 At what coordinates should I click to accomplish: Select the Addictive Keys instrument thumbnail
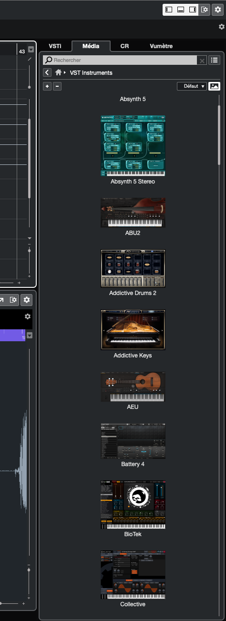click(x=133, y=330)
